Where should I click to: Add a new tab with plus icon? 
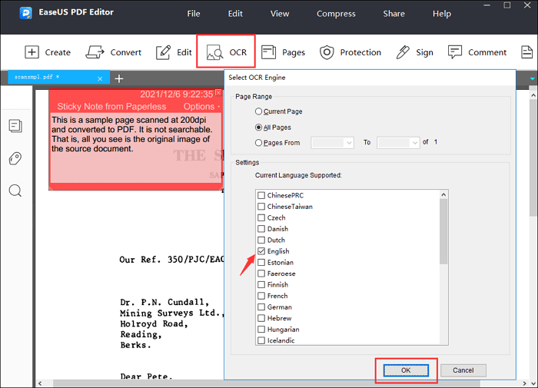pyautogui.click(x=119, y=78)
